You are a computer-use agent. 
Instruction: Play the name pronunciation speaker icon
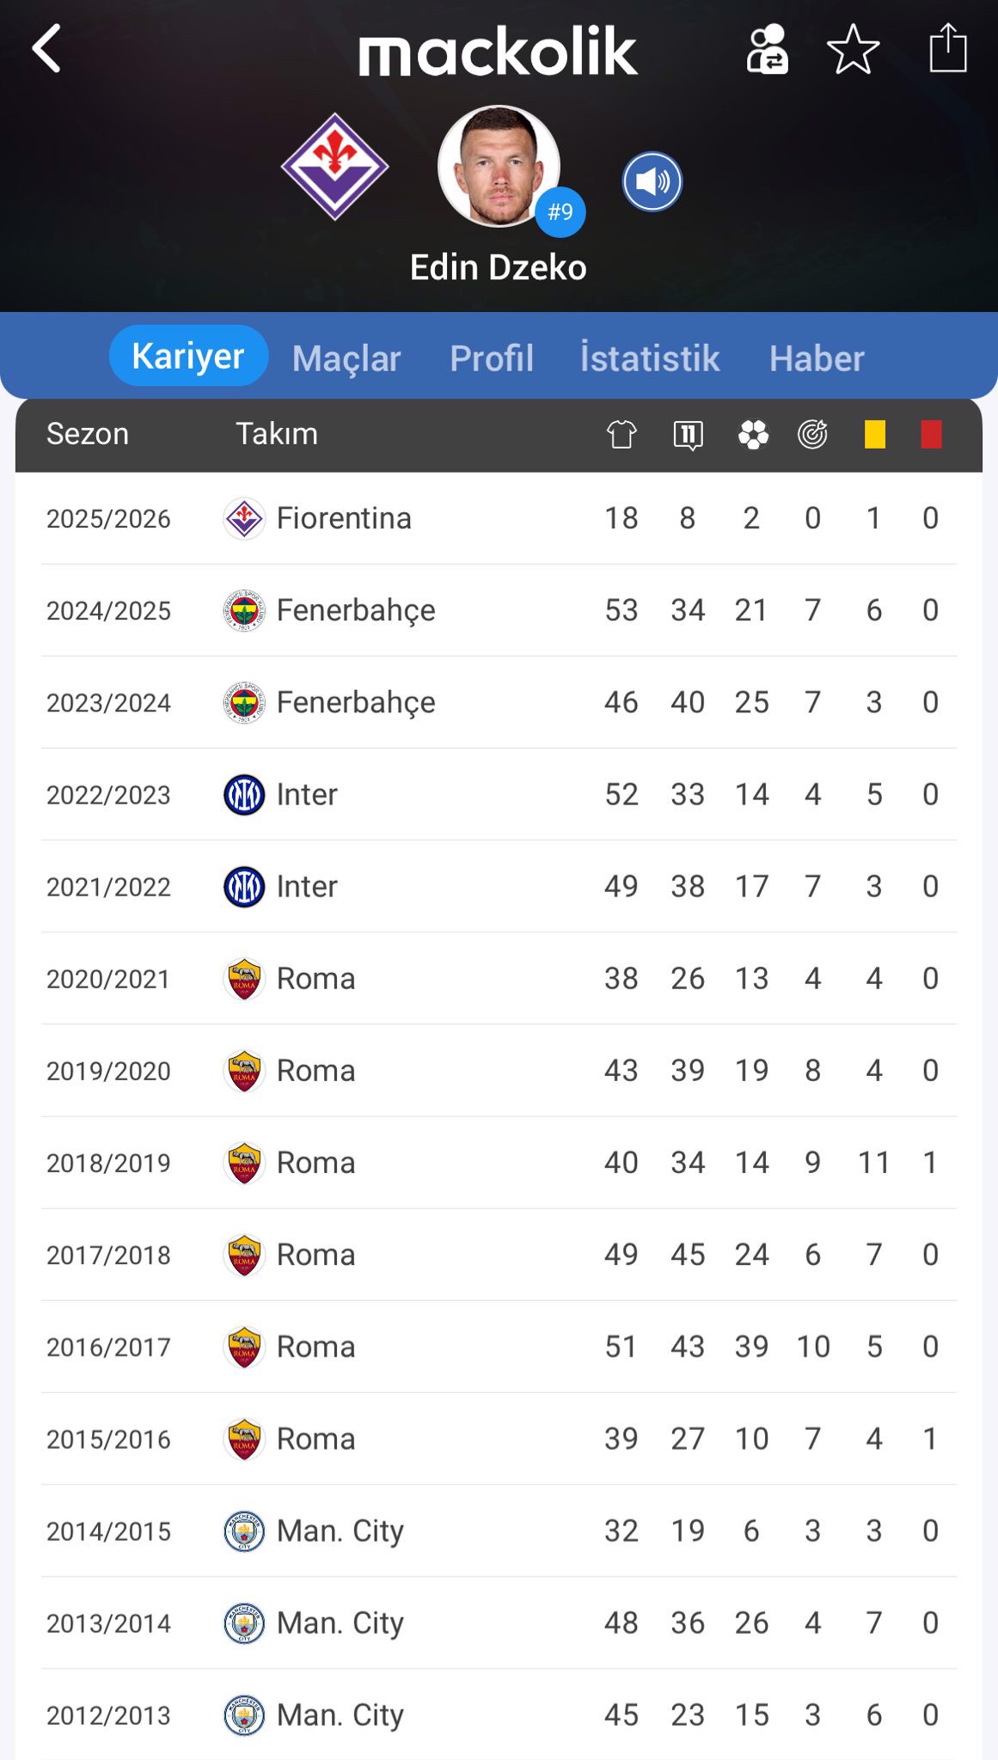(x=652, y=182)
